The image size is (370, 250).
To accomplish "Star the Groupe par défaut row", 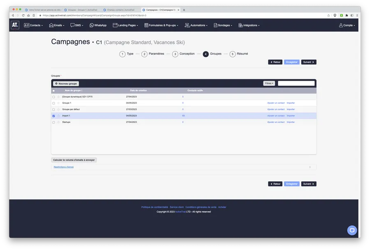I will (x=58, y=109).
